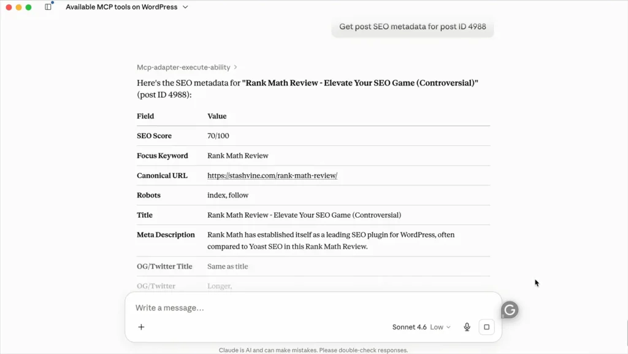Close the window with the red button
The width and height of the screenshot is (628, 354).
point(9,7)
